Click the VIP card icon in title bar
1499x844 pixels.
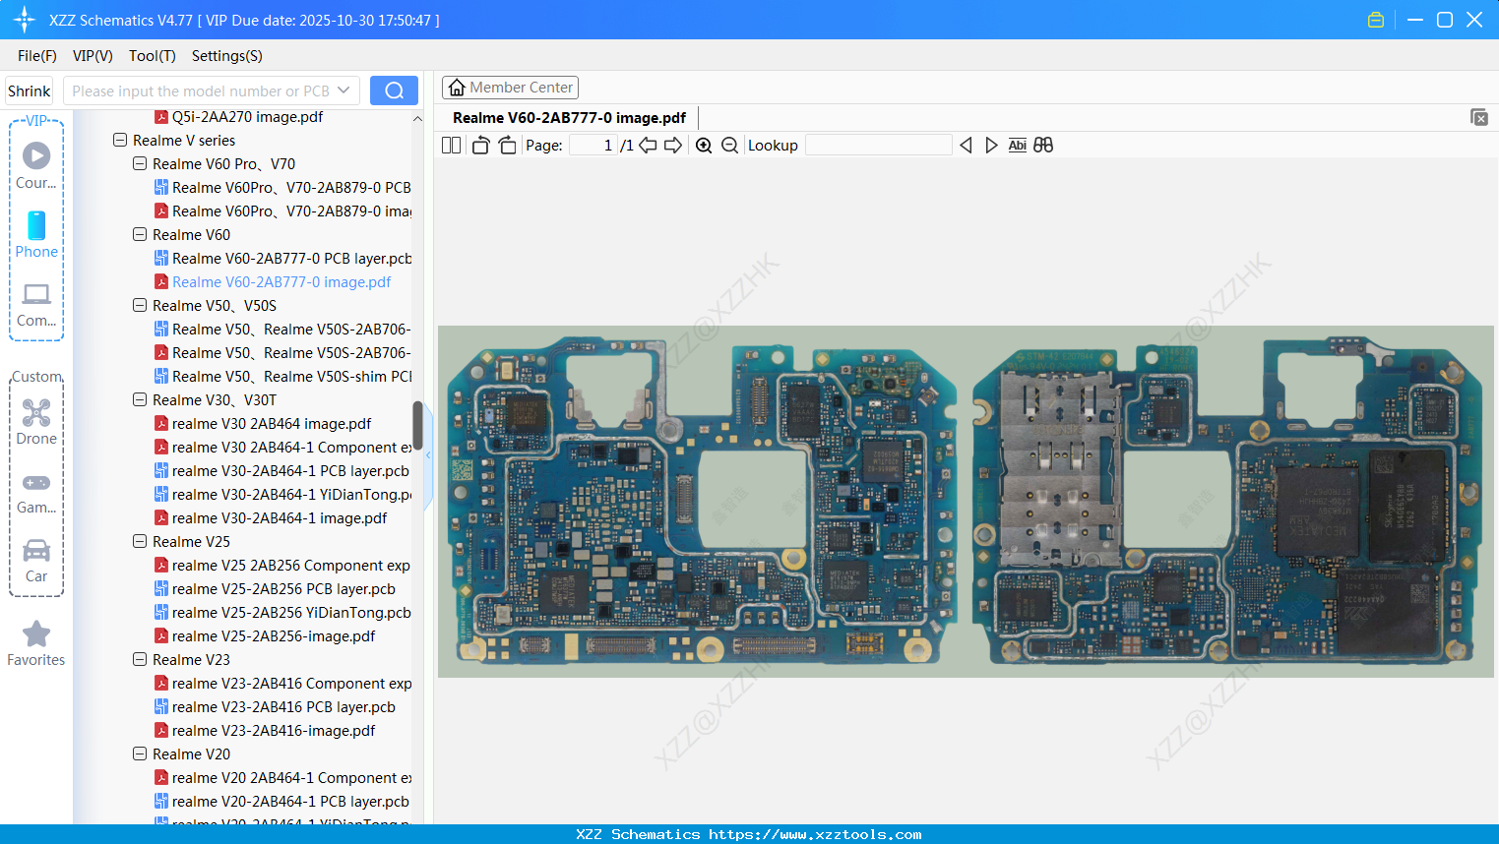click(x=1375, y=19)
